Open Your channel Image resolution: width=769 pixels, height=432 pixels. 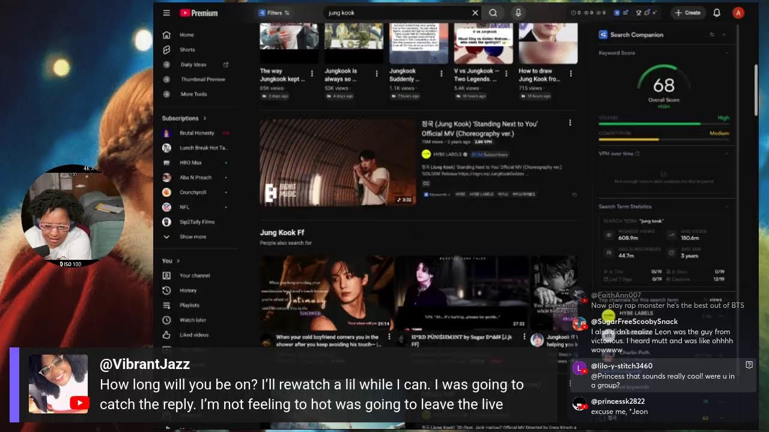coord(195,275)
